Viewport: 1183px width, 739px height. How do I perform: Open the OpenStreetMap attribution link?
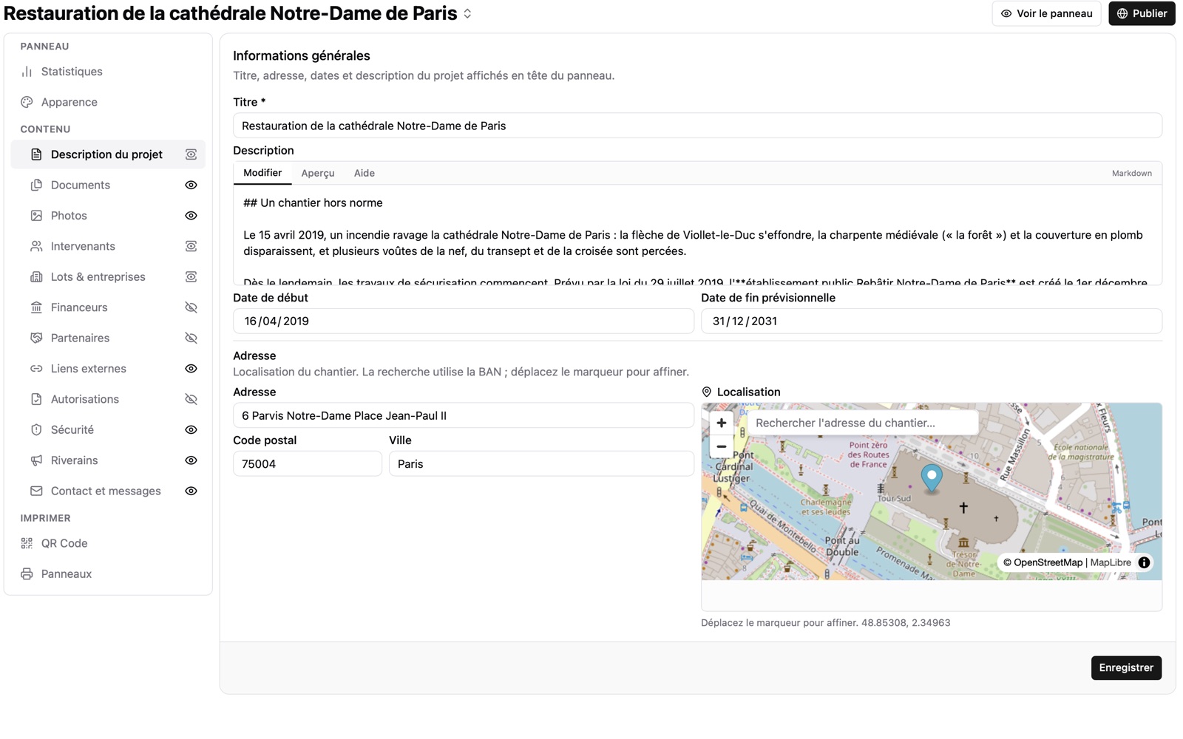point(1048,562)
